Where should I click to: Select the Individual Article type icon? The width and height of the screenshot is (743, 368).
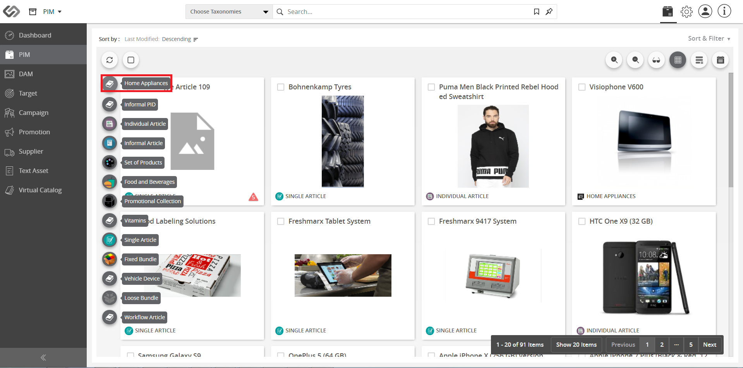coord(110,124)
